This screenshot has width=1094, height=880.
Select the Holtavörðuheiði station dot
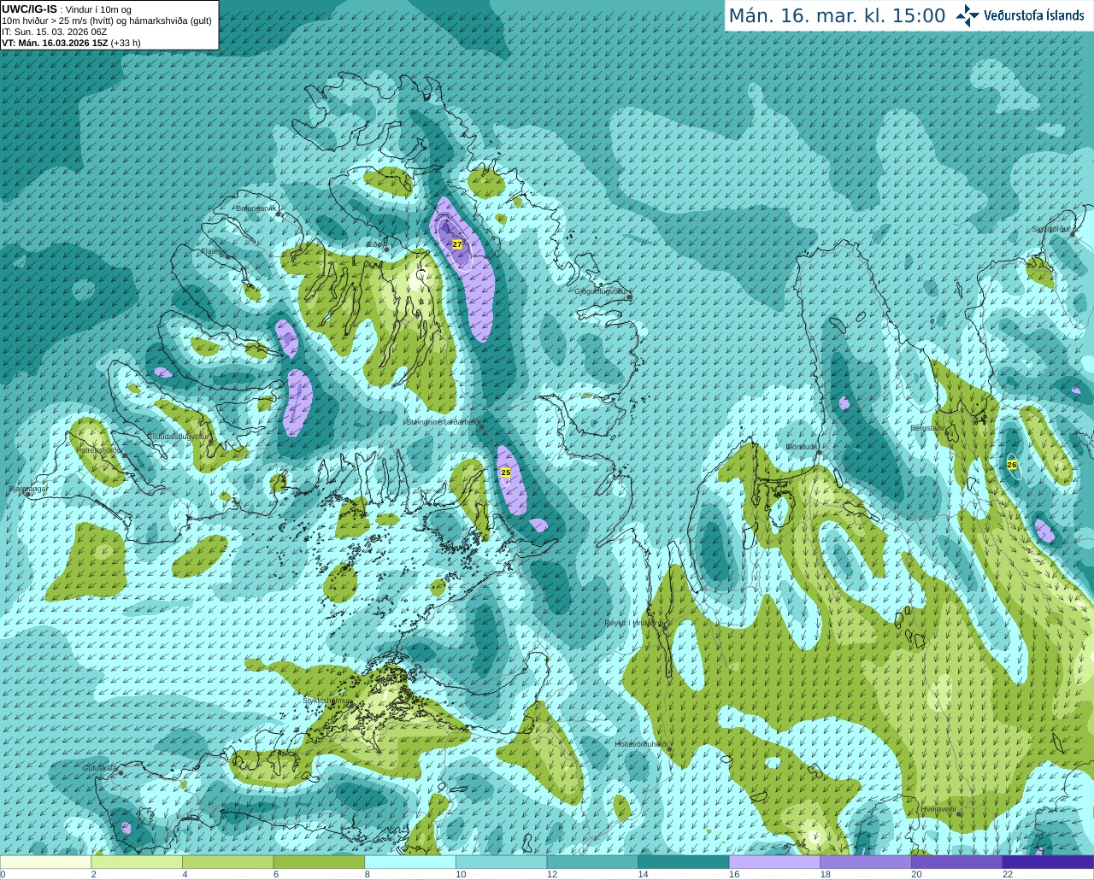669,749
